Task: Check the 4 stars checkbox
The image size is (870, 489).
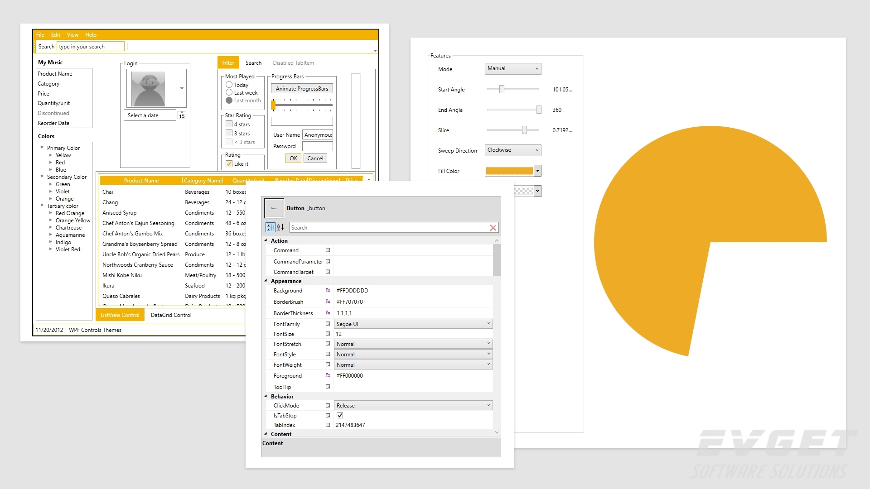Action: pyautogui.click(x=229, y=124)
